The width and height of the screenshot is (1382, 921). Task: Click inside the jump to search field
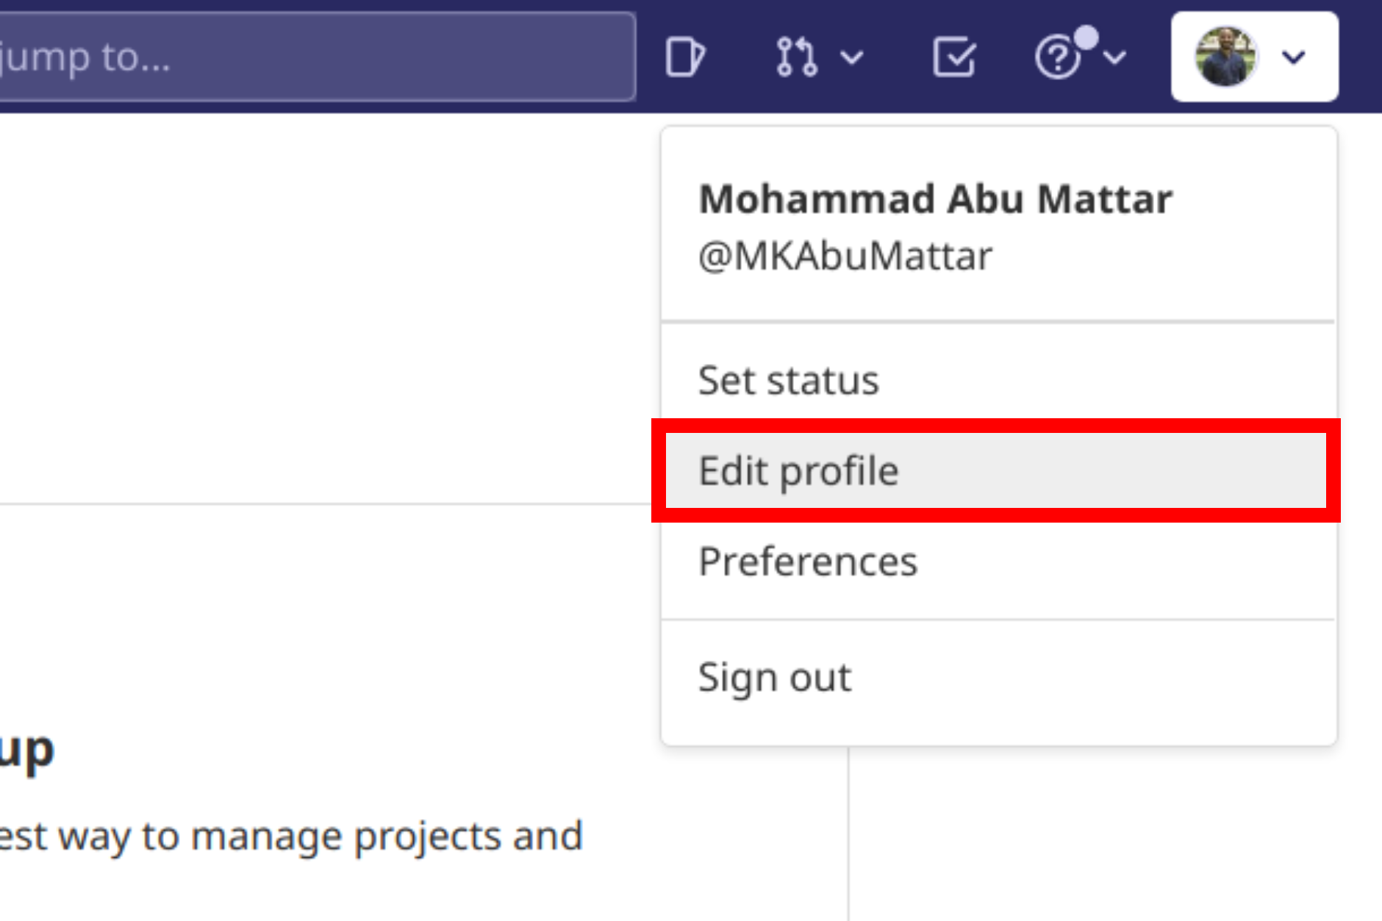[316, 56]
